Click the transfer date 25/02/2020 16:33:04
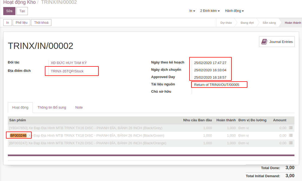Viewport: 302px width, 181px height. (x=210, y=70)
